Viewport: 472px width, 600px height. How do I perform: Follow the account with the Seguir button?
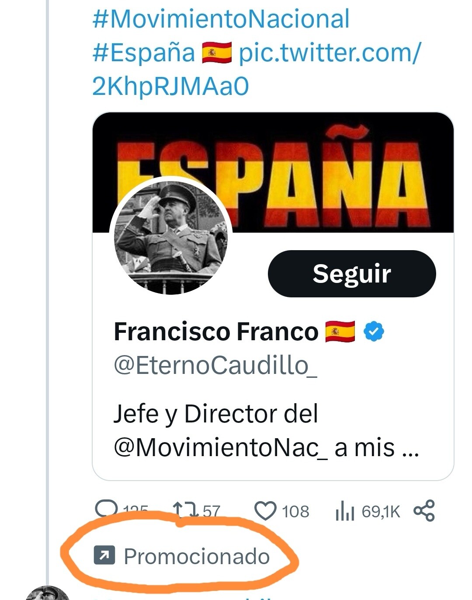[x=352, y=274]
